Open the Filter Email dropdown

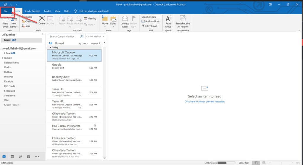coord(150,26)
